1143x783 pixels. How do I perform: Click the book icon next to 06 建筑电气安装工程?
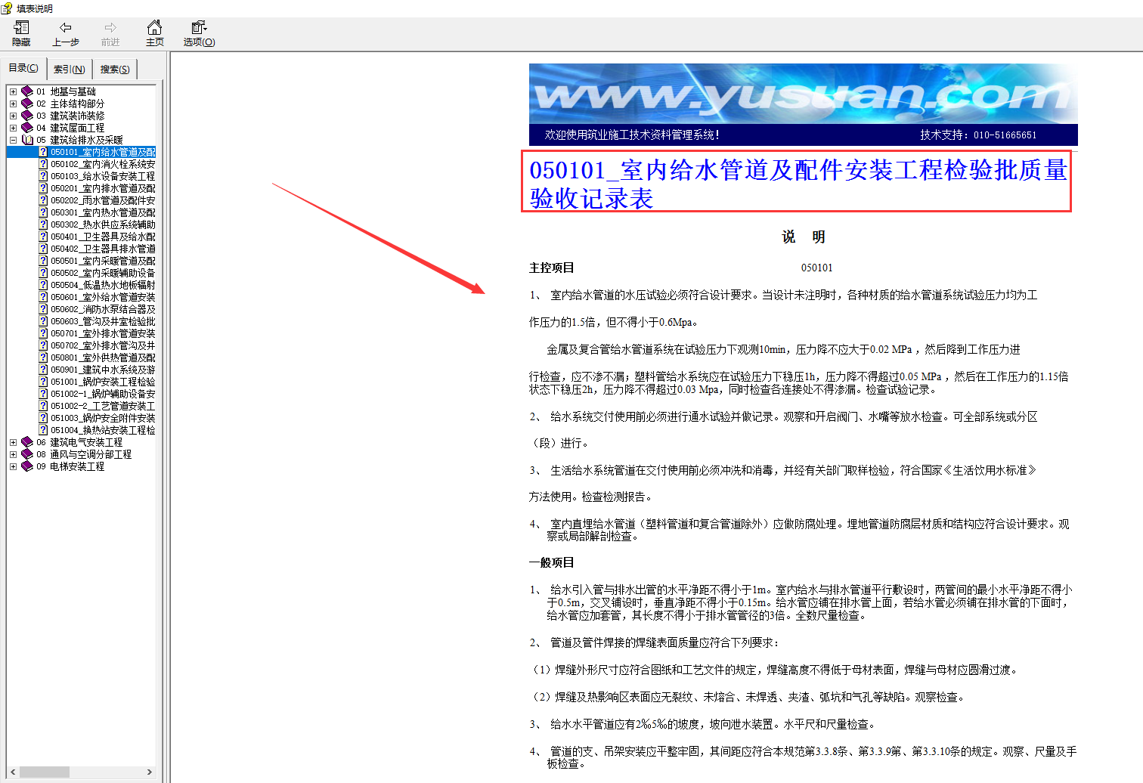click(x=27, y=442)
